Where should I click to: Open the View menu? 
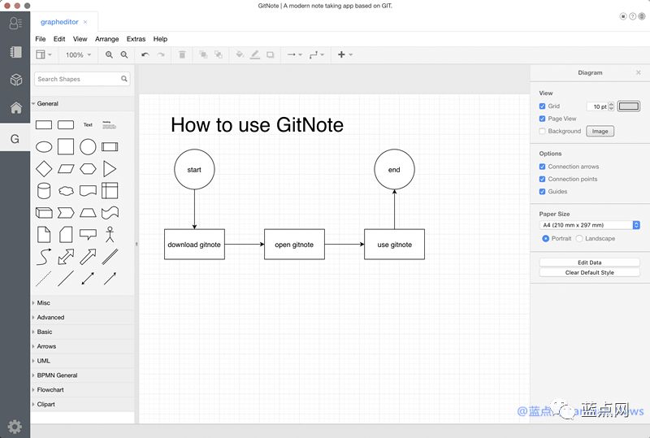coord(80,39)
